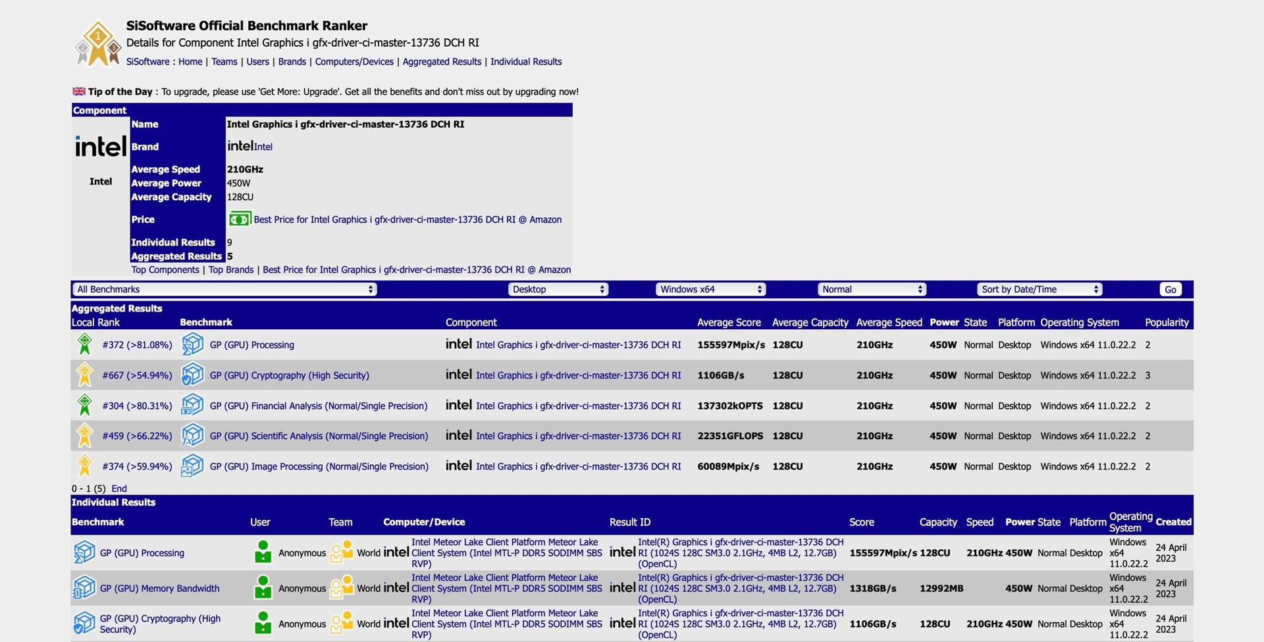Click the gold rank medal for #459

84,435
